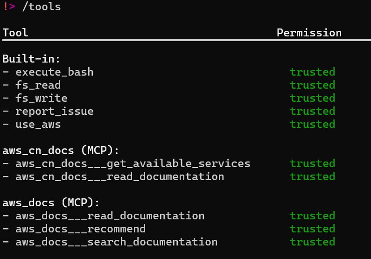Click aws_docs___read_documentation tool name
The image size is (371, 259).
pyautogui.click(x=110, y=216)
